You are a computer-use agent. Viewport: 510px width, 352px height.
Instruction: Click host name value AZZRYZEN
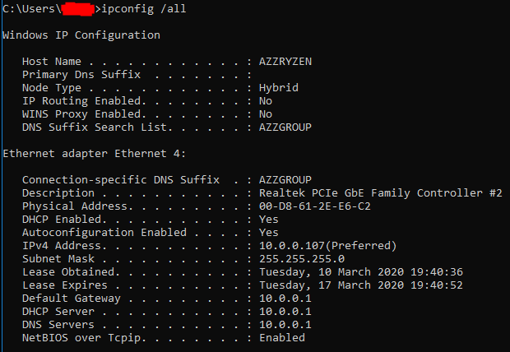coord(285,62)
